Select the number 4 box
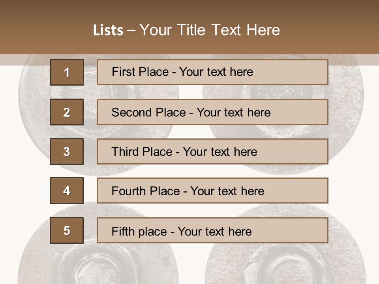 coord(67,191)
